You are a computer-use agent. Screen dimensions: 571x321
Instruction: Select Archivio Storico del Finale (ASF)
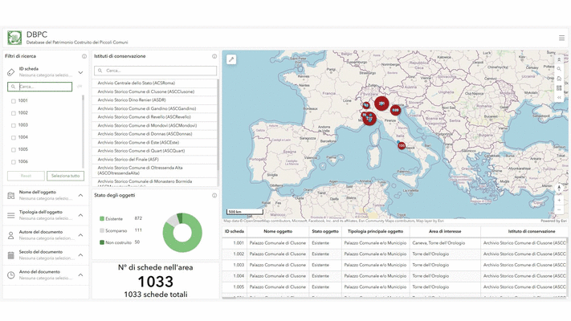(154, 160)
